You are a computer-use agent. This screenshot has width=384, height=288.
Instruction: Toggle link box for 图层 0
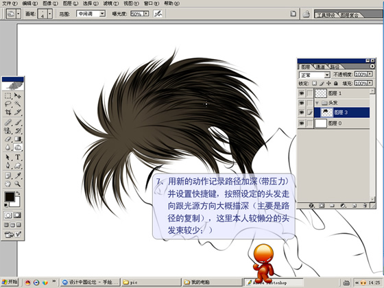click(x=310, y=123)
